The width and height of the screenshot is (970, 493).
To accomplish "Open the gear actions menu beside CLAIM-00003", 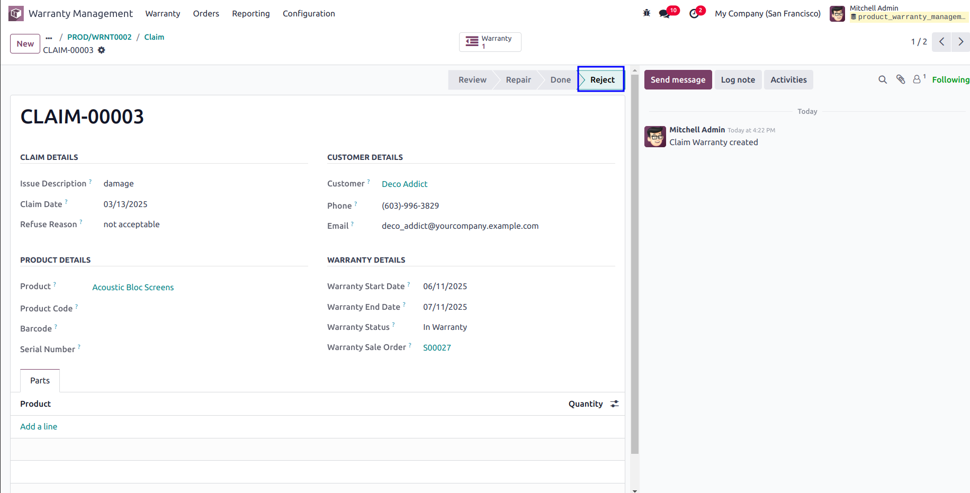I will (x=101, y=50).
